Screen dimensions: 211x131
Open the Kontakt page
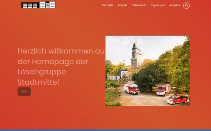coord(122,5)
